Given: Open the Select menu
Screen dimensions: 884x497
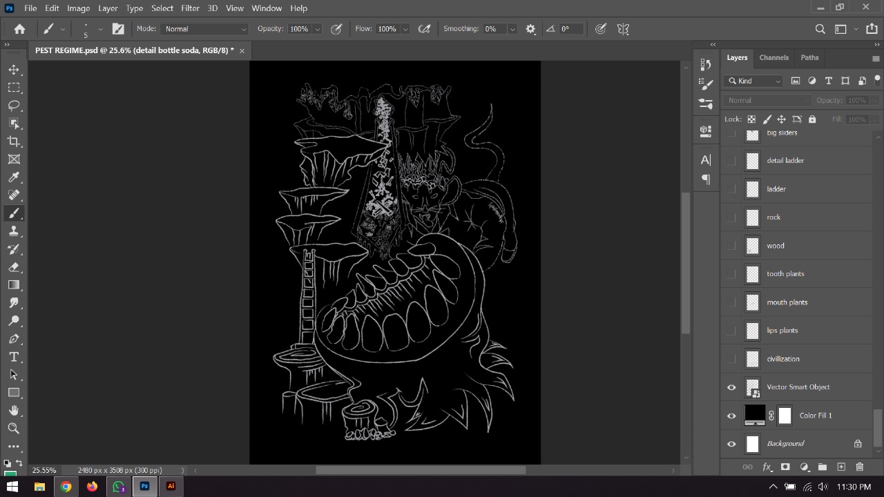Looking at the screenshot, I should coord(162,8).
